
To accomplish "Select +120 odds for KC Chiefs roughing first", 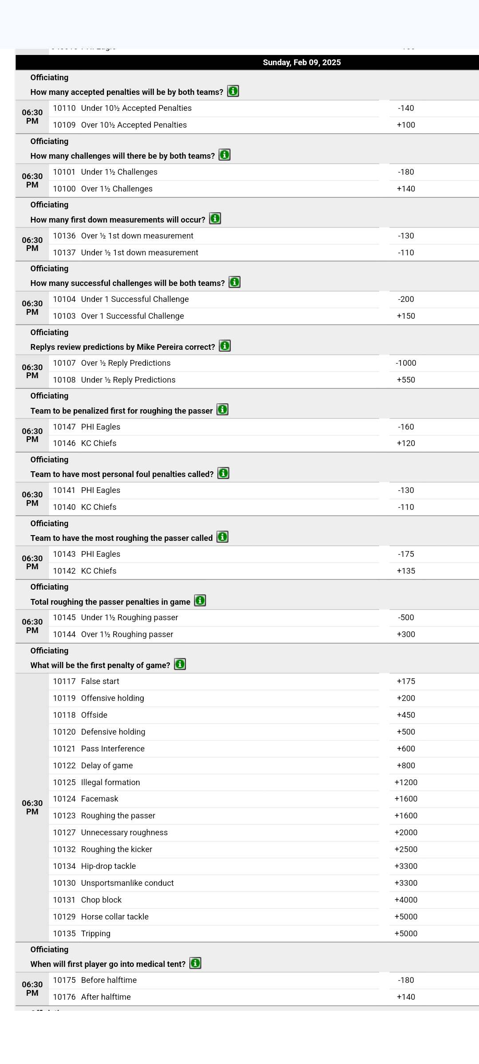I will [406, 443].
